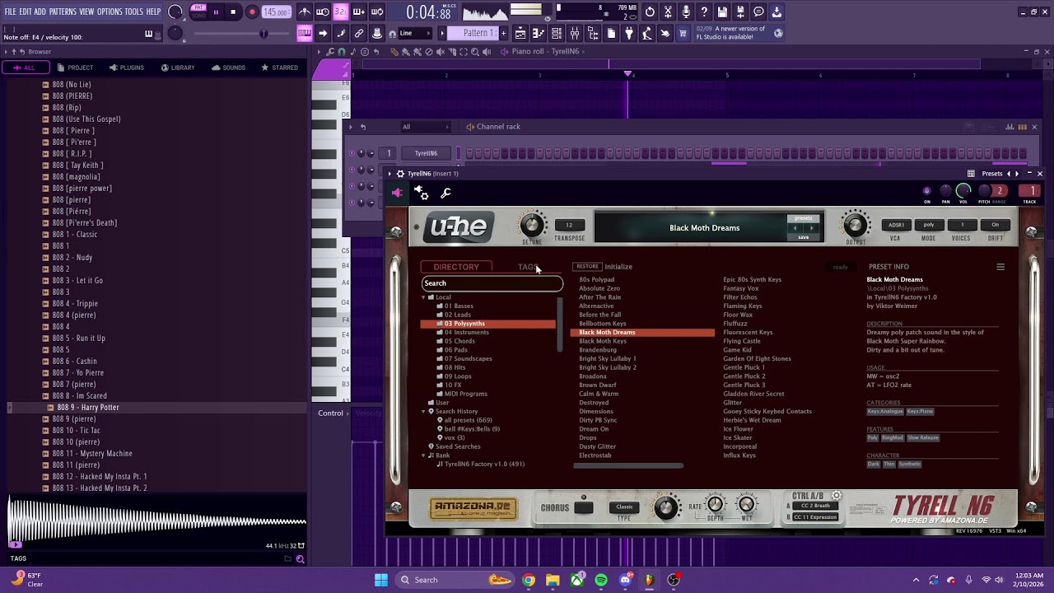
Task: Open Spotify from the taskbar
Action: pyautogui.click(x=601, y=580)
